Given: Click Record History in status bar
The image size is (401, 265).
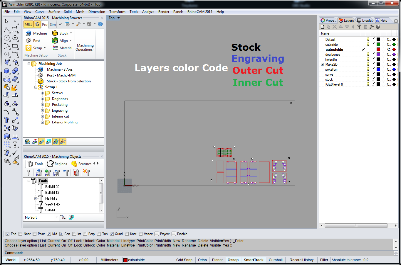Looking at the screenshot, I should 301,260.
